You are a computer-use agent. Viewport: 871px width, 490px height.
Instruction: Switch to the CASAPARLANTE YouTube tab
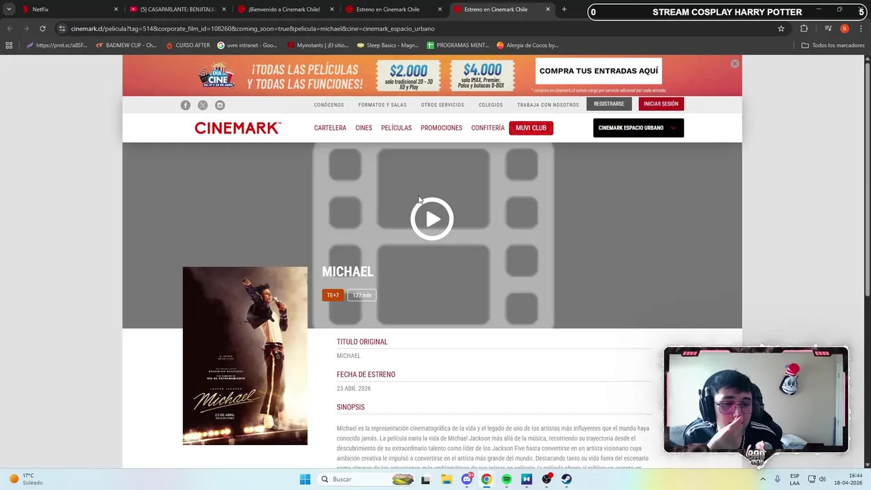coord(177,10)
